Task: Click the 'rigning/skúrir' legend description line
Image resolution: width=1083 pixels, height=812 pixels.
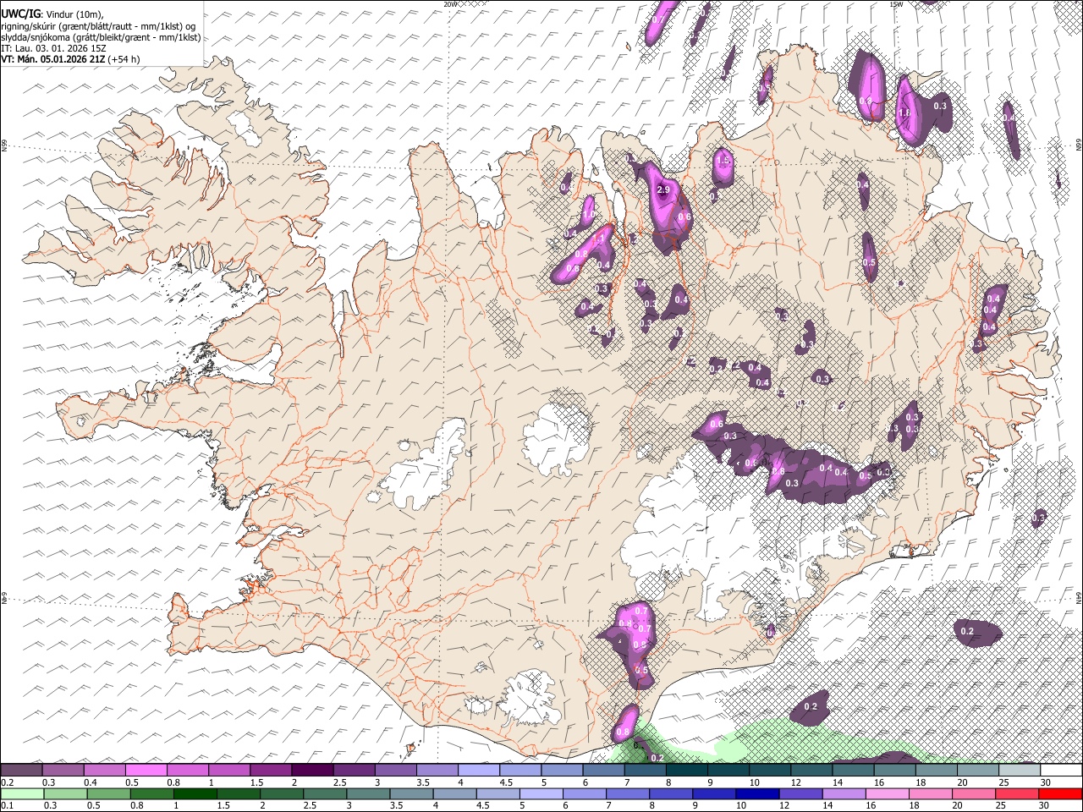Action: pos(98,26)
